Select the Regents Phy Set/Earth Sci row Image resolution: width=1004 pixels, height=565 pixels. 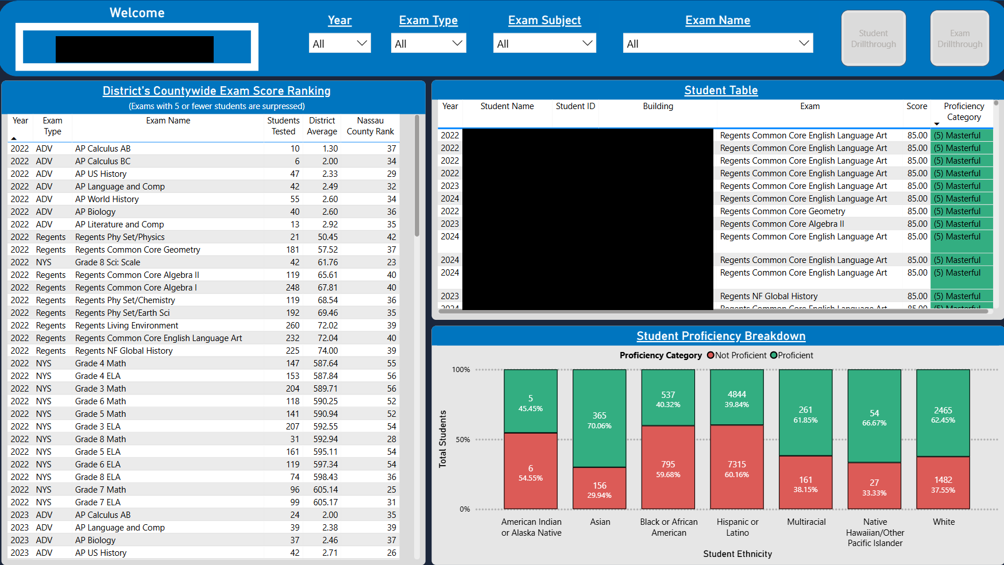point(204,313)
